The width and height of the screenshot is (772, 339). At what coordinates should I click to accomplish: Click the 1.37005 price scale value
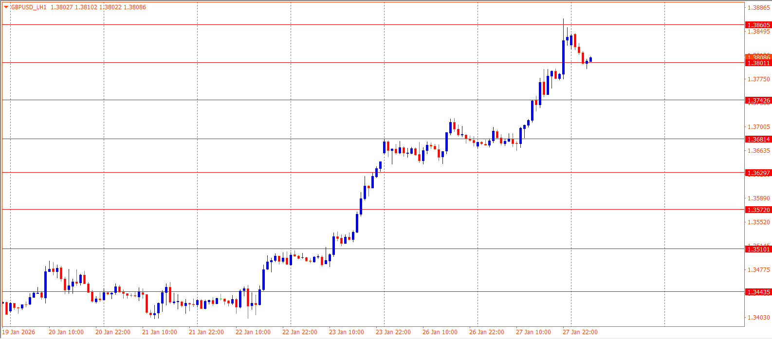[759, 127]
